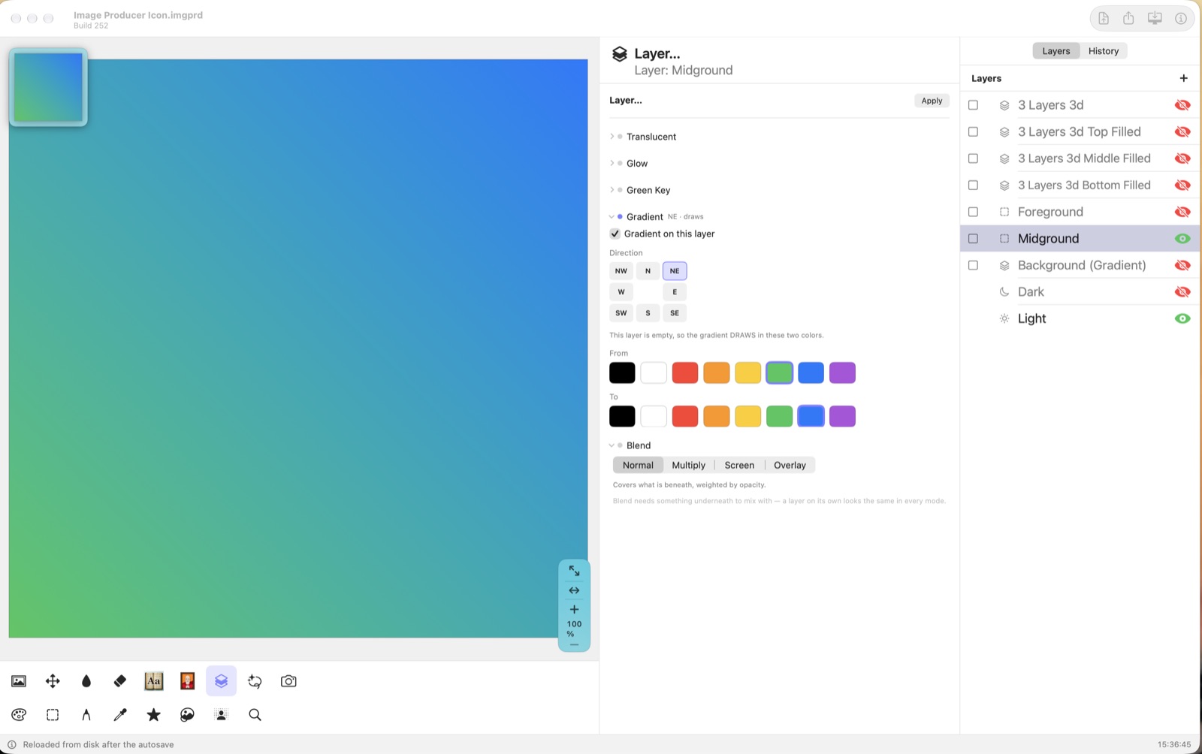Select the eyedropper tool
This screenshot has width=1202, height=754.
click(120, 715)
